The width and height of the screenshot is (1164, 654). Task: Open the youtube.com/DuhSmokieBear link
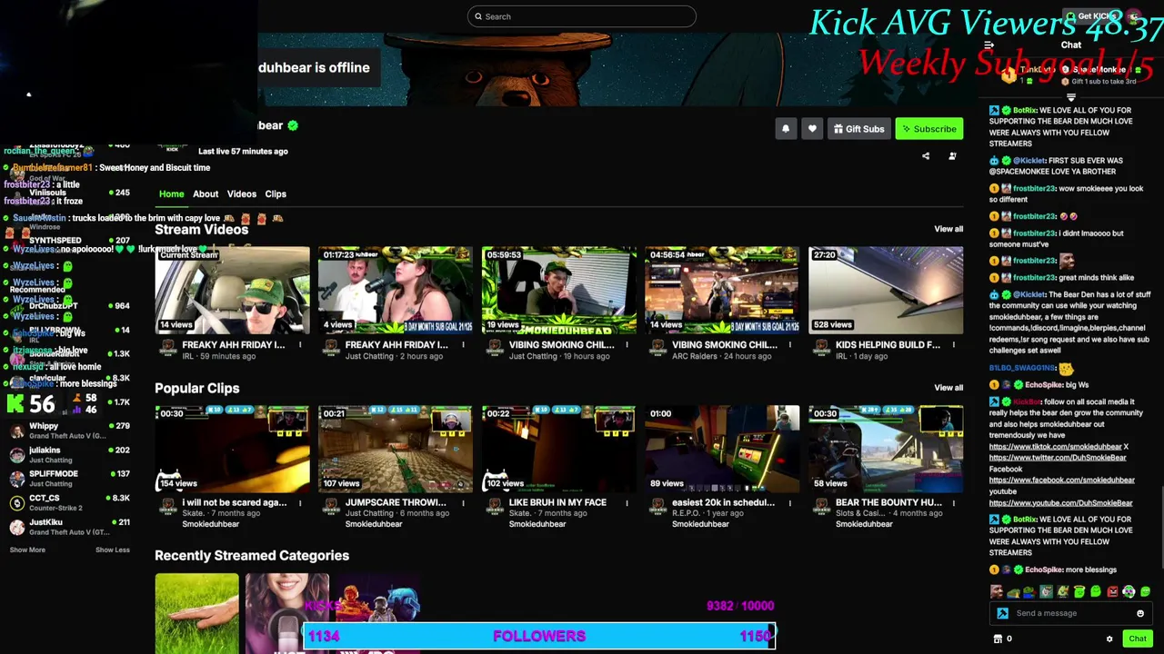pyautogui.click(x=1060, y=502)
